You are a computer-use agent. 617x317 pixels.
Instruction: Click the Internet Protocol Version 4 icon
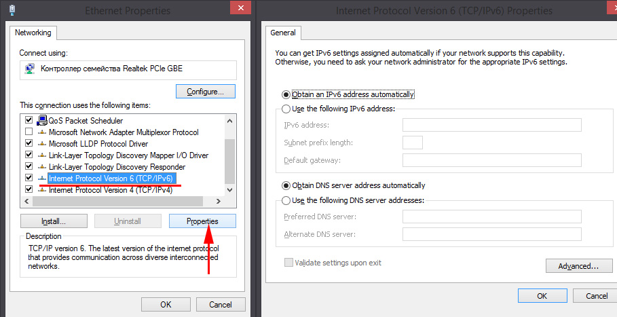click(x=41, y=190)
